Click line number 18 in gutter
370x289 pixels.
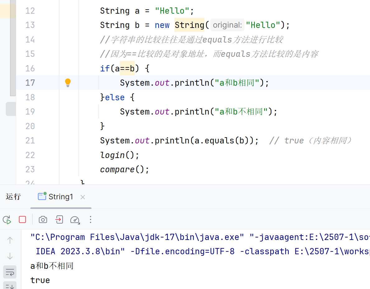point(30,97)
